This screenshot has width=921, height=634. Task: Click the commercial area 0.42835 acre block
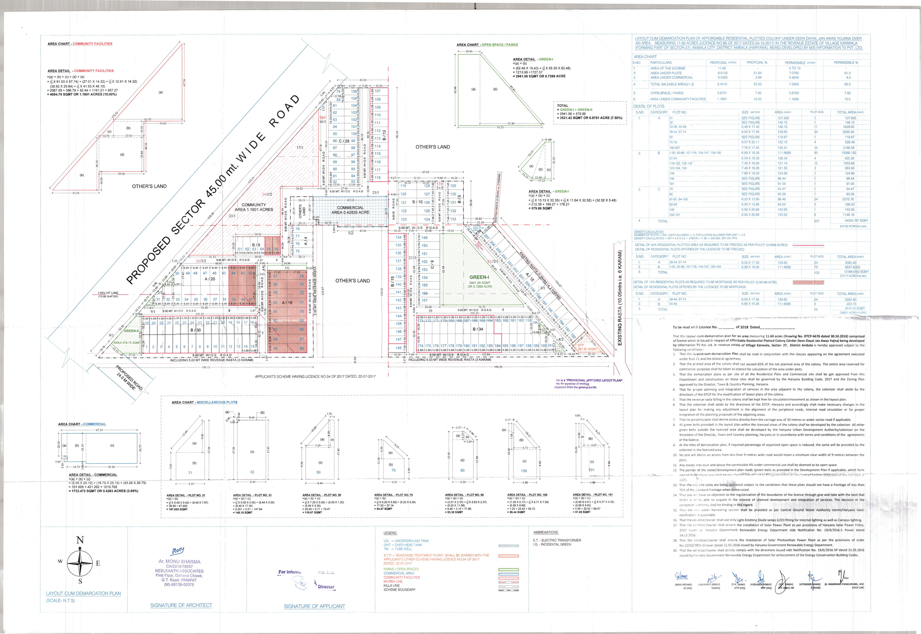click(350, 210)
